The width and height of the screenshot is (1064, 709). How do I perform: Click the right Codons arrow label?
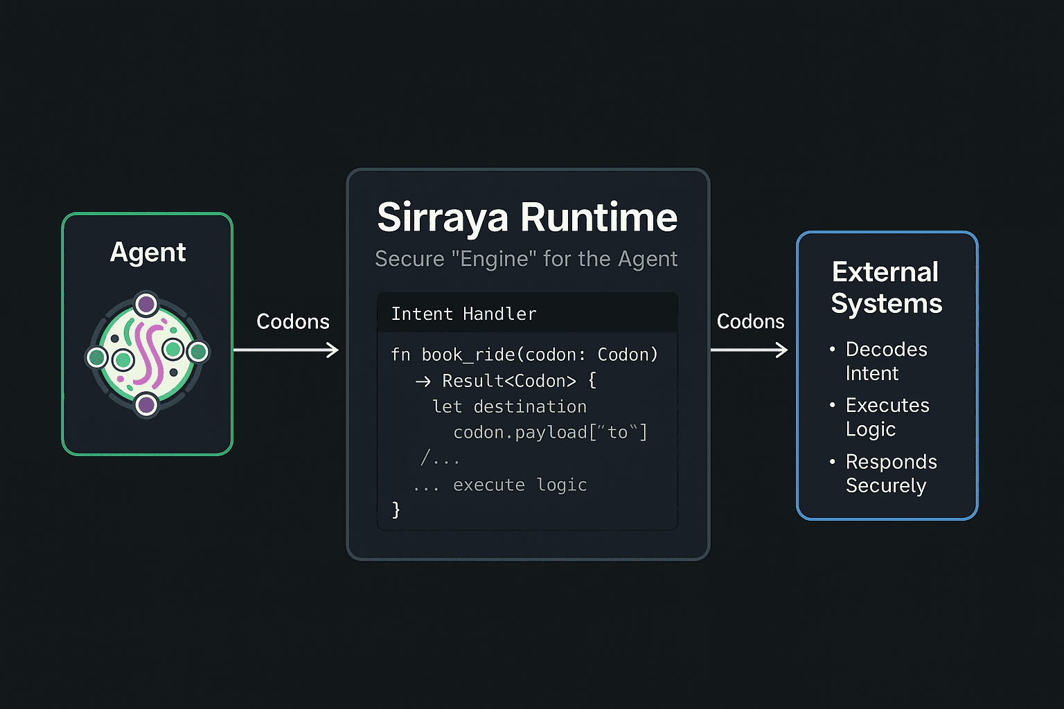750,321
